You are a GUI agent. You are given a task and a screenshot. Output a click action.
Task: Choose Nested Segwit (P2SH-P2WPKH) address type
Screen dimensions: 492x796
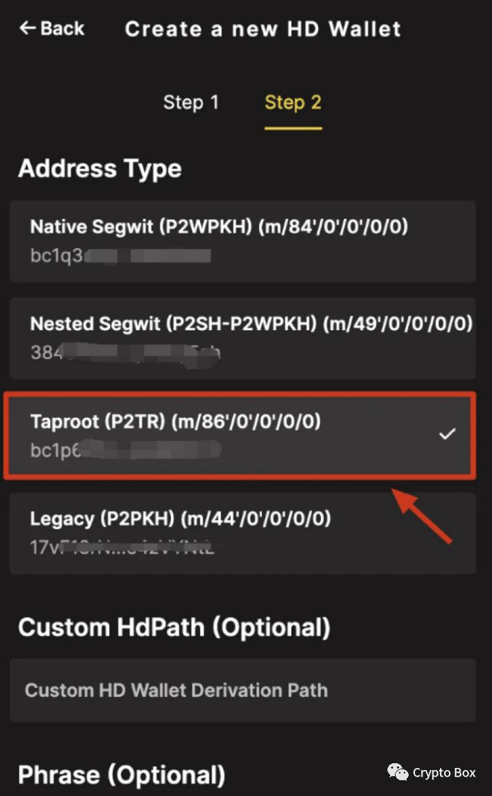click(243, 338)
